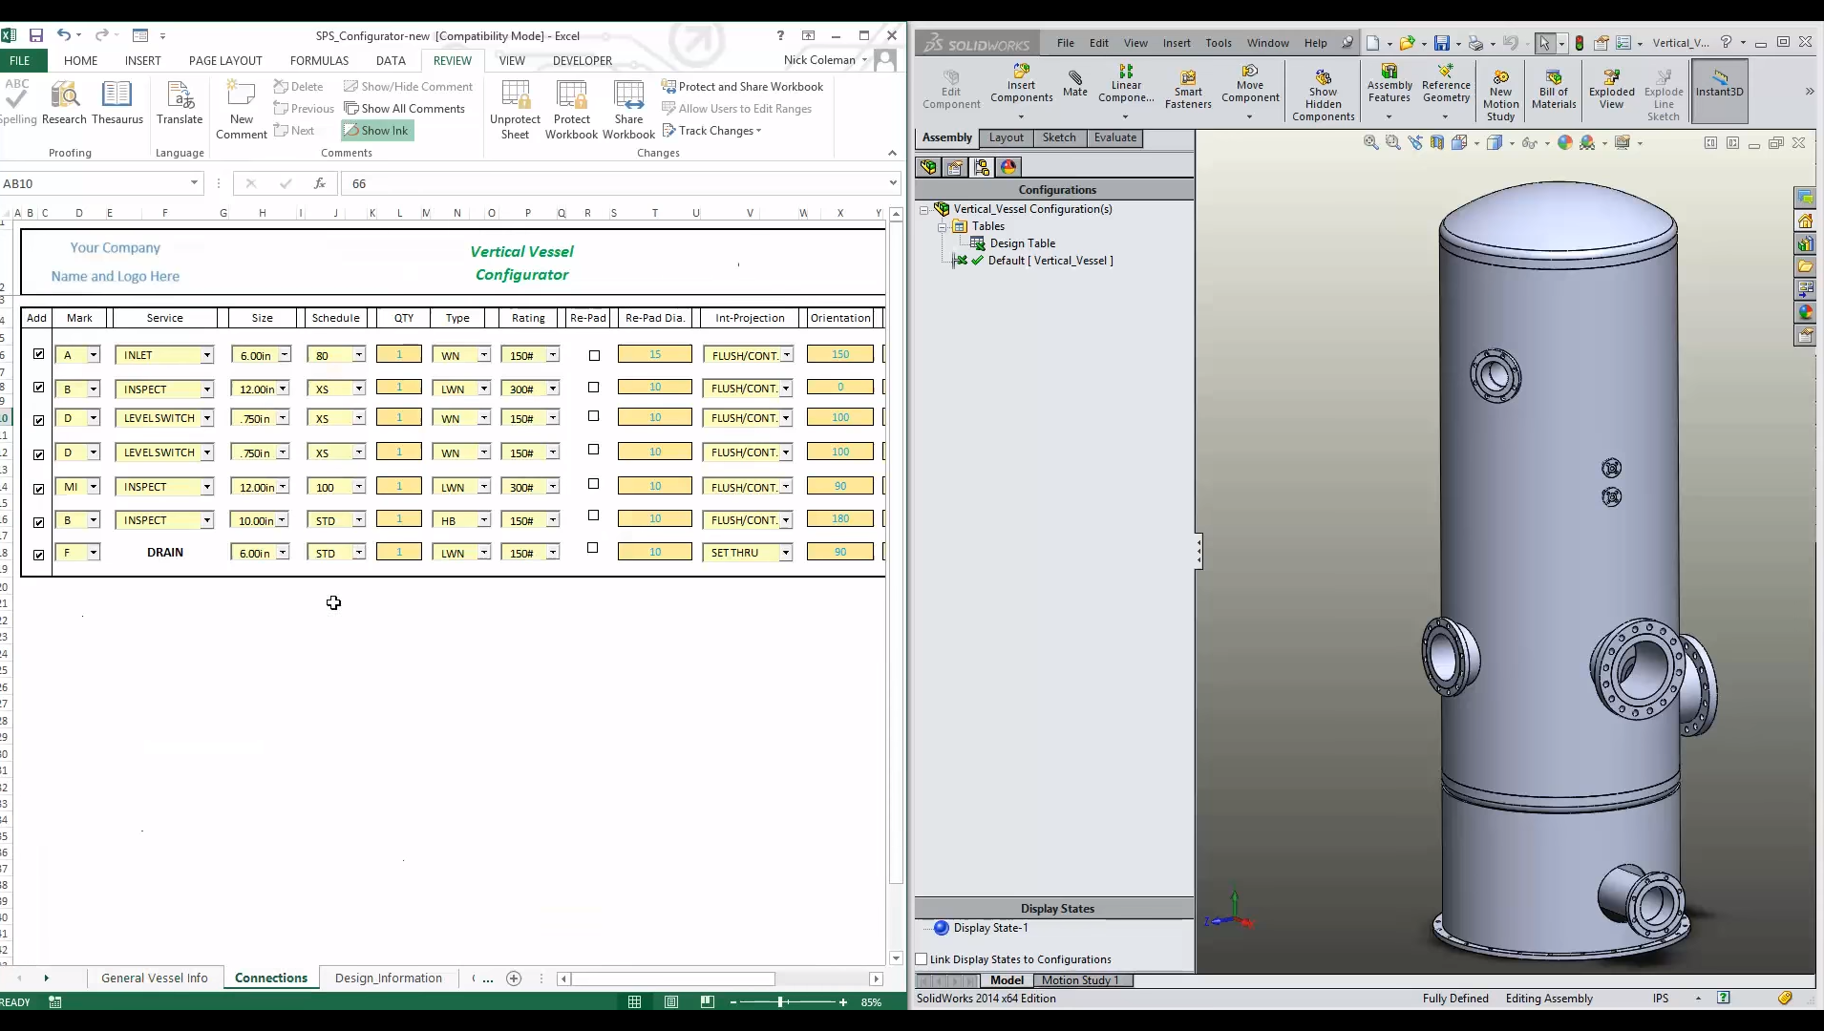Open Schedule dropdown showing 80
1824x1031 pixels.
click(358, 355)
